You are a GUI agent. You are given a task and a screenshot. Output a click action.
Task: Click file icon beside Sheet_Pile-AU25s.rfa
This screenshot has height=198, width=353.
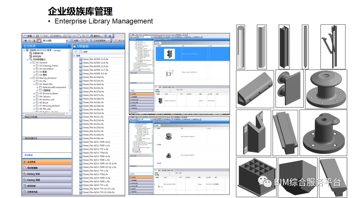point(81,131)
